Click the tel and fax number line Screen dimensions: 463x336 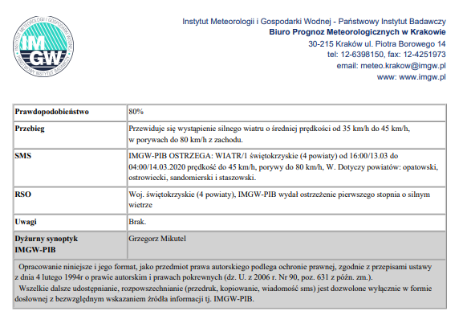click(387, 55)
